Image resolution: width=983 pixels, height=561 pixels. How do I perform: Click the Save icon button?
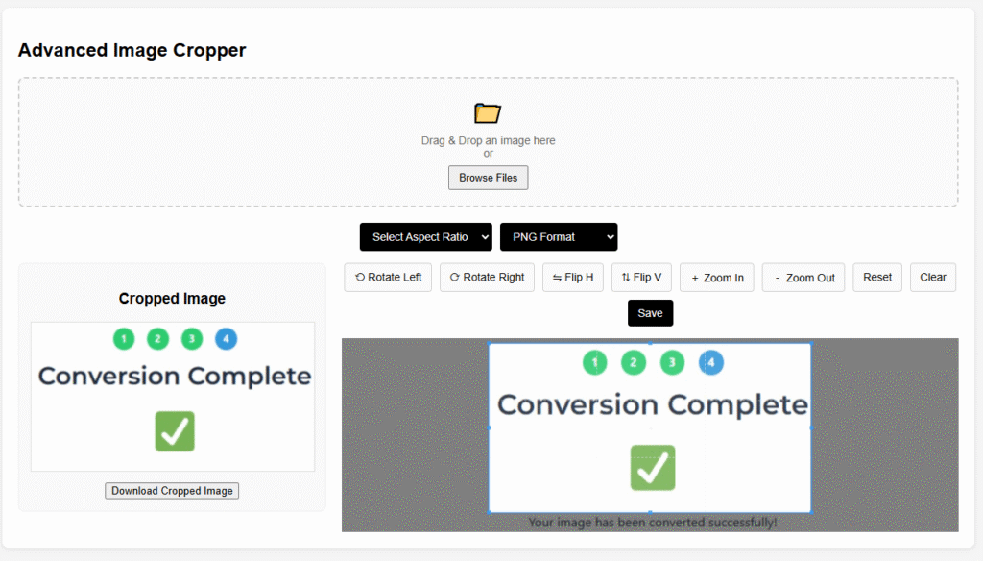[x=650, y=312]
